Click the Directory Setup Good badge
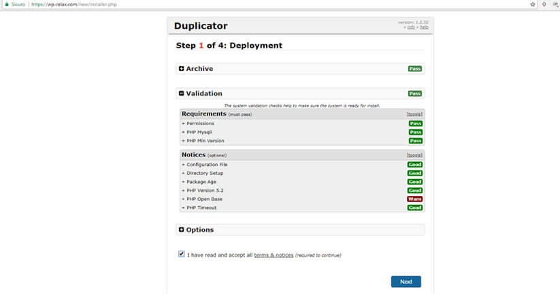This screenshot has width=560, height=294. (414, 174)
